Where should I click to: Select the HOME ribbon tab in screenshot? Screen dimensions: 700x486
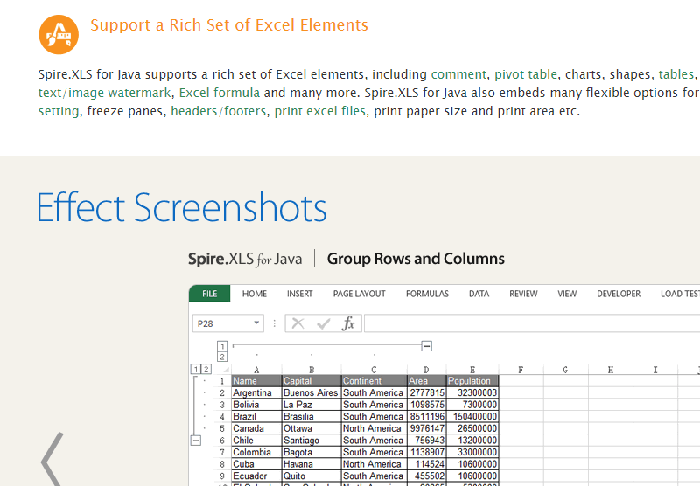255,294
